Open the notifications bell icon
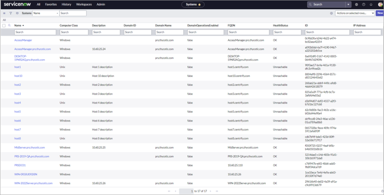 (371, 5)
